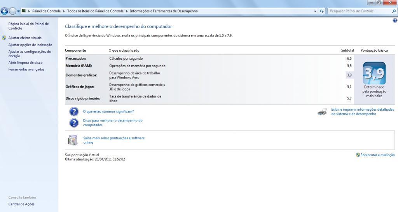
Task: Click the printer icon
Action: click(322, 111)
